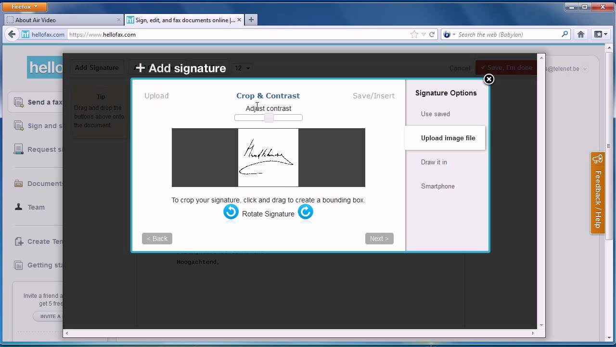Open the font size 12 dropdown
Image resolution: width=616 pixels, height=347 pixels.
coord(242,68)
